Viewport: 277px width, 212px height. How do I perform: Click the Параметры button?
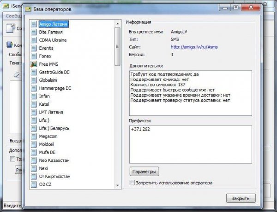pyautogui.click(x=144, y=172)
